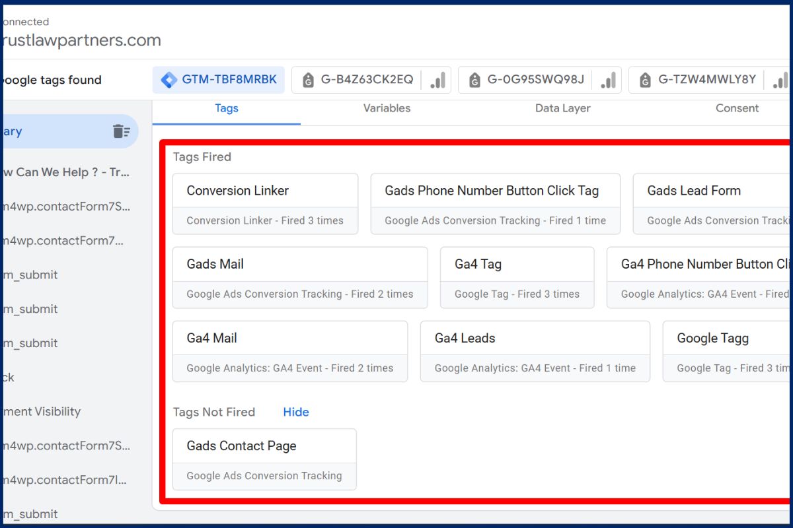Viewport: 793px width, 528px height.
Task: Select the G-0G95SWQ98J tag chip
Action: pos(540,80)
